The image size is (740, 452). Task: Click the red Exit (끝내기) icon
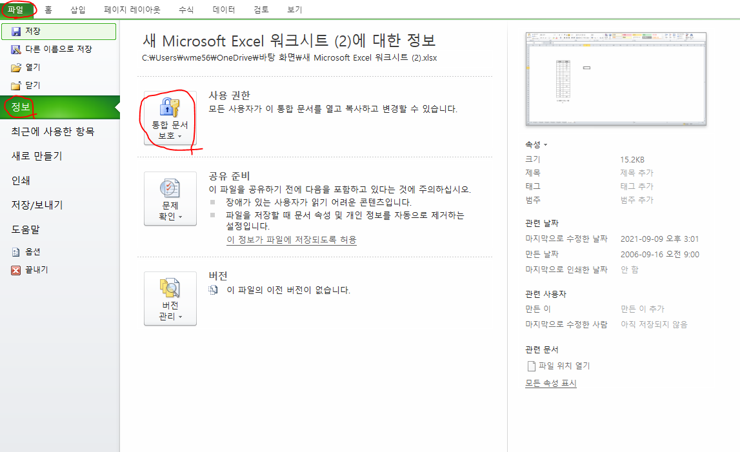tap(16, 270)
